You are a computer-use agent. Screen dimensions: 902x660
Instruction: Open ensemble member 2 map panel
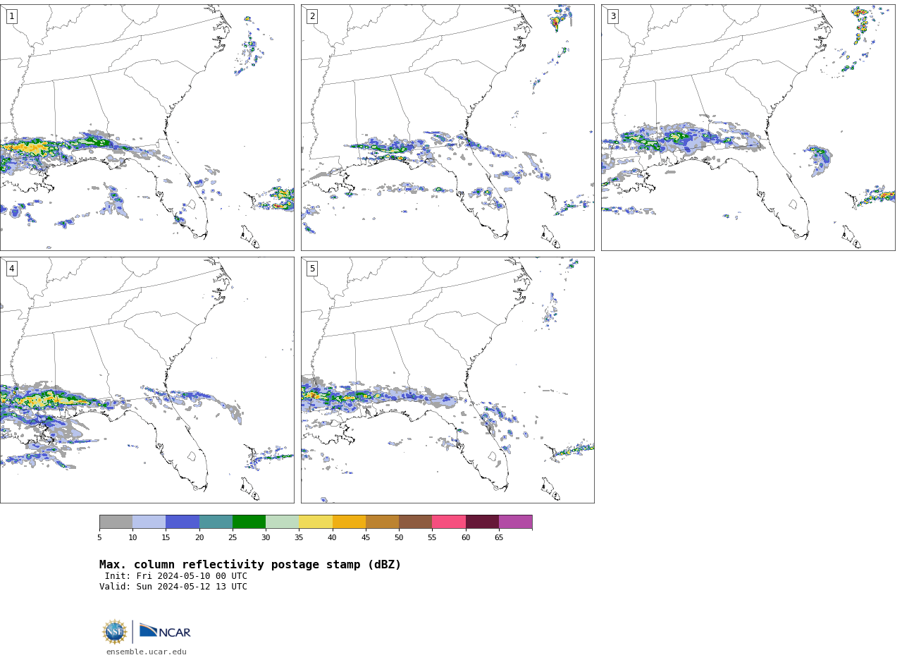pyautogui.click(x=447, y=128)
